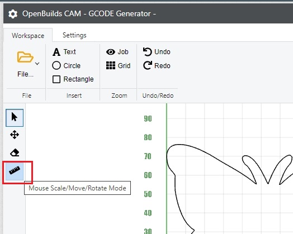The width and height of the screenshot is (293, 234).
Task: Toggle the Grid view
Action: click(x=119, y=66)
